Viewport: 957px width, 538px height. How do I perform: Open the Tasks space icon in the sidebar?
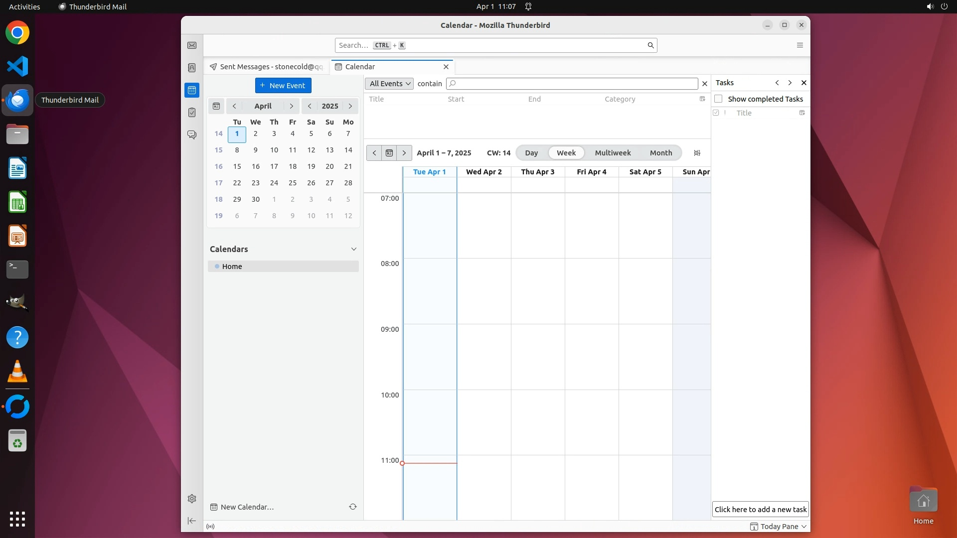[x=192, y=113]
